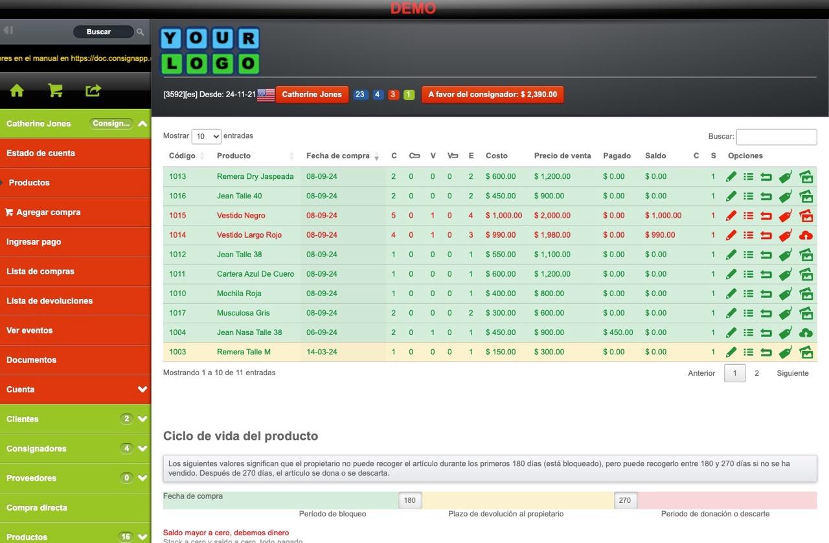
Task: Open Ver eventos in the sidebar
Action: (75, 330)
